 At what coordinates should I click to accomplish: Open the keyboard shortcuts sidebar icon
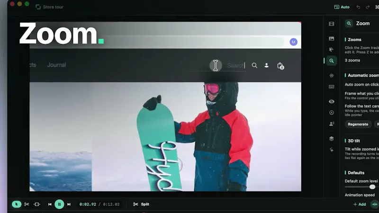(331, 87)
